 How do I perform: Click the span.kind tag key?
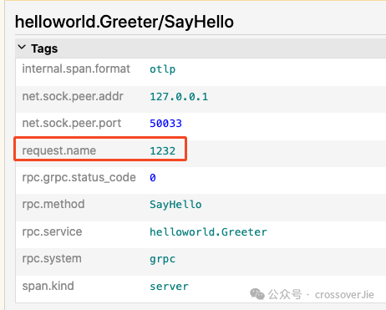tap(48, 286)
